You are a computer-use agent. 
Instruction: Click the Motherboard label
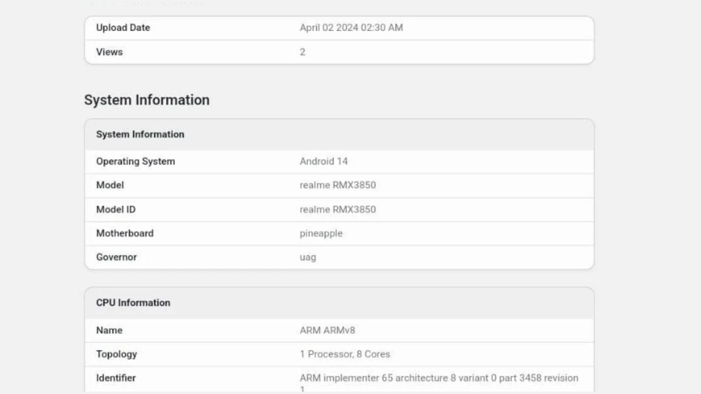click(125, 233)
